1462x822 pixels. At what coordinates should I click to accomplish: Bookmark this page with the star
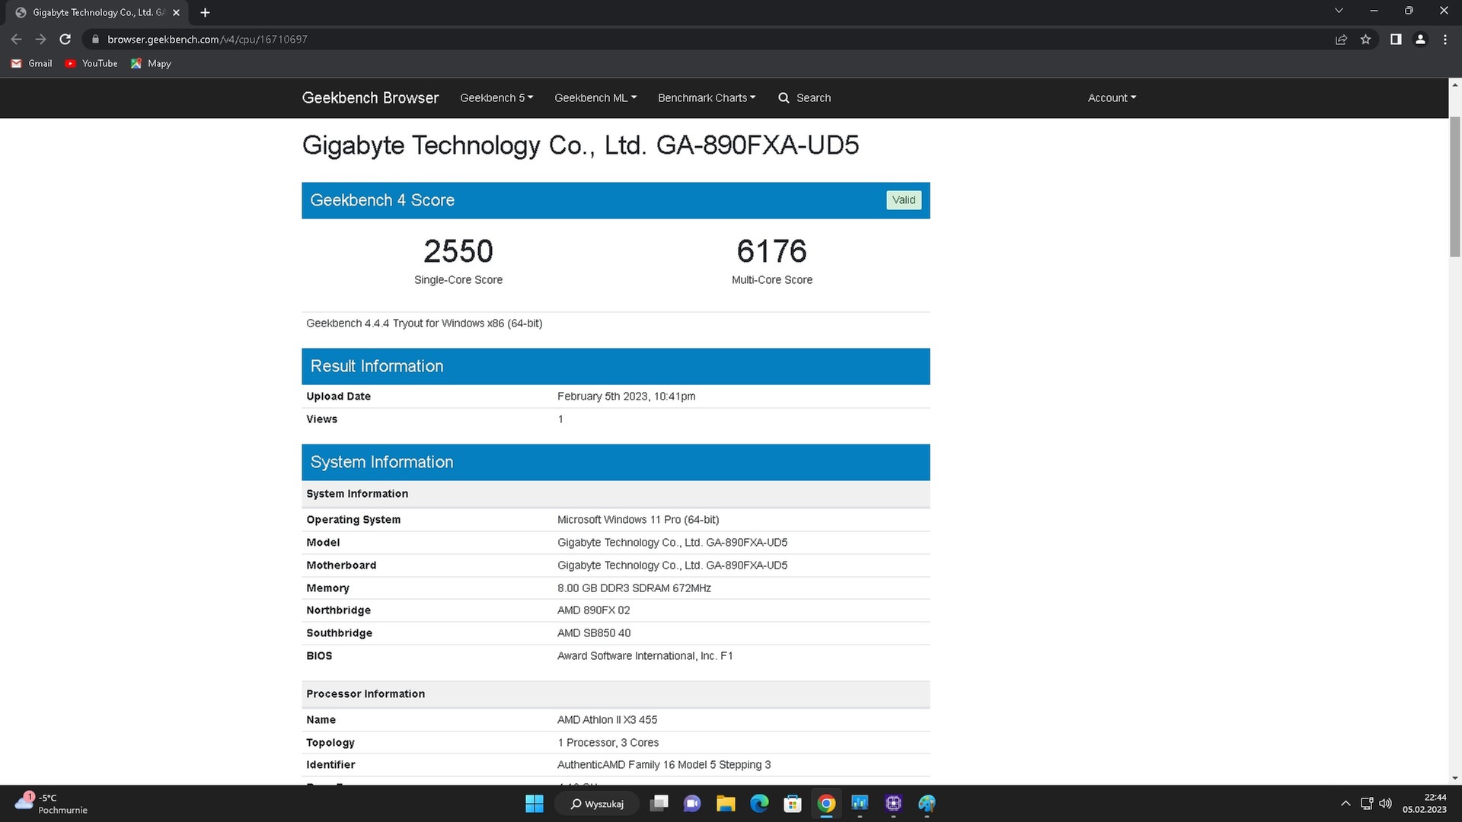point(1365,40)
